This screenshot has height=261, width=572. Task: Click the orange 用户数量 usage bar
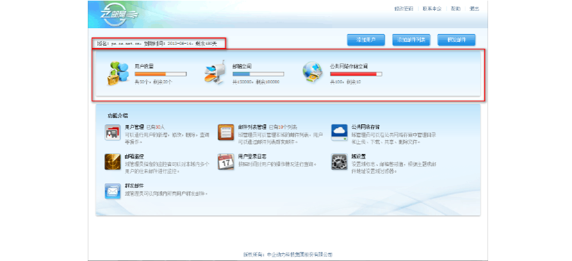click(160, 74)
